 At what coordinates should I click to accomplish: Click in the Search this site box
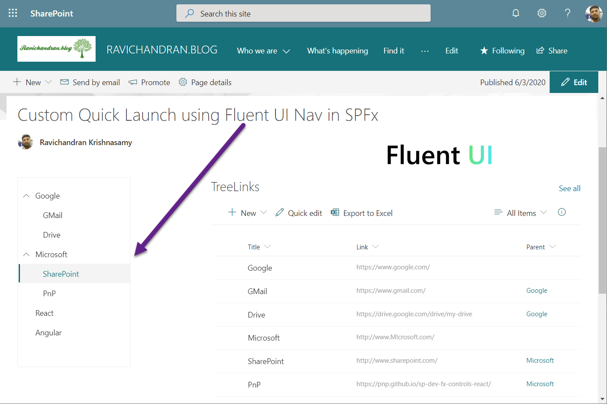[x=303, y=13]
